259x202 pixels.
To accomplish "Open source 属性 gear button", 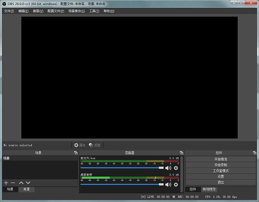I will pos(80,145).
